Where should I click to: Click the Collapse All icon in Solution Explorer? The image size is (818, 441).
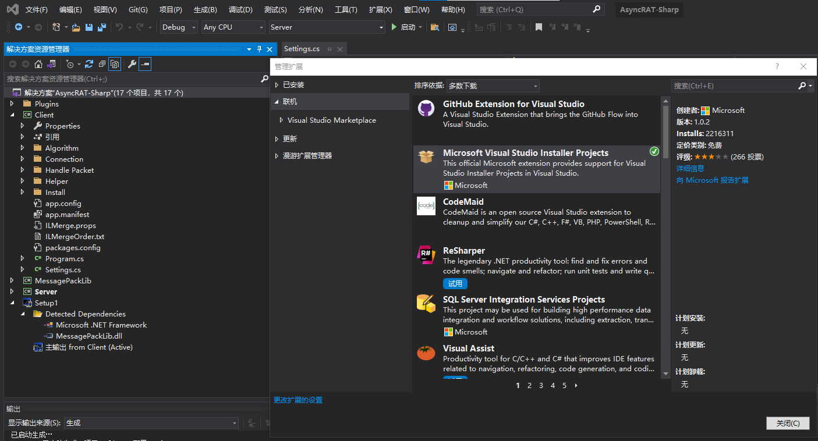point(102,64)
